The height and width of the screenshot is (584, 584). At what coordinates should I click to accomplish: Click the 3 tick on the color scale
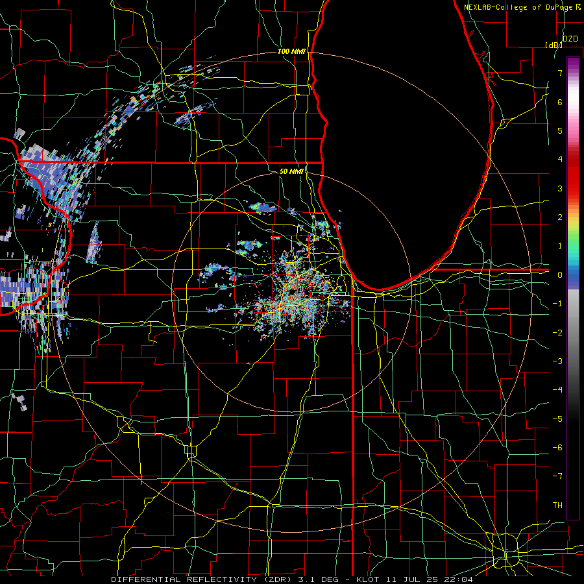click(560, 188)
